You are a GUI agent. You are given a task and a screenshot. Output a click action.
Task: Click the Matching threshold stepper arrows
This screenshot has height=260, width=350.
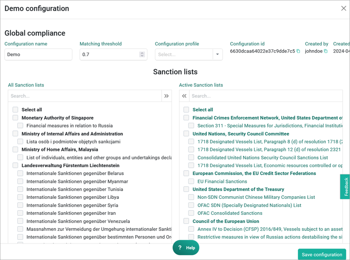click(x=142, y=54)
